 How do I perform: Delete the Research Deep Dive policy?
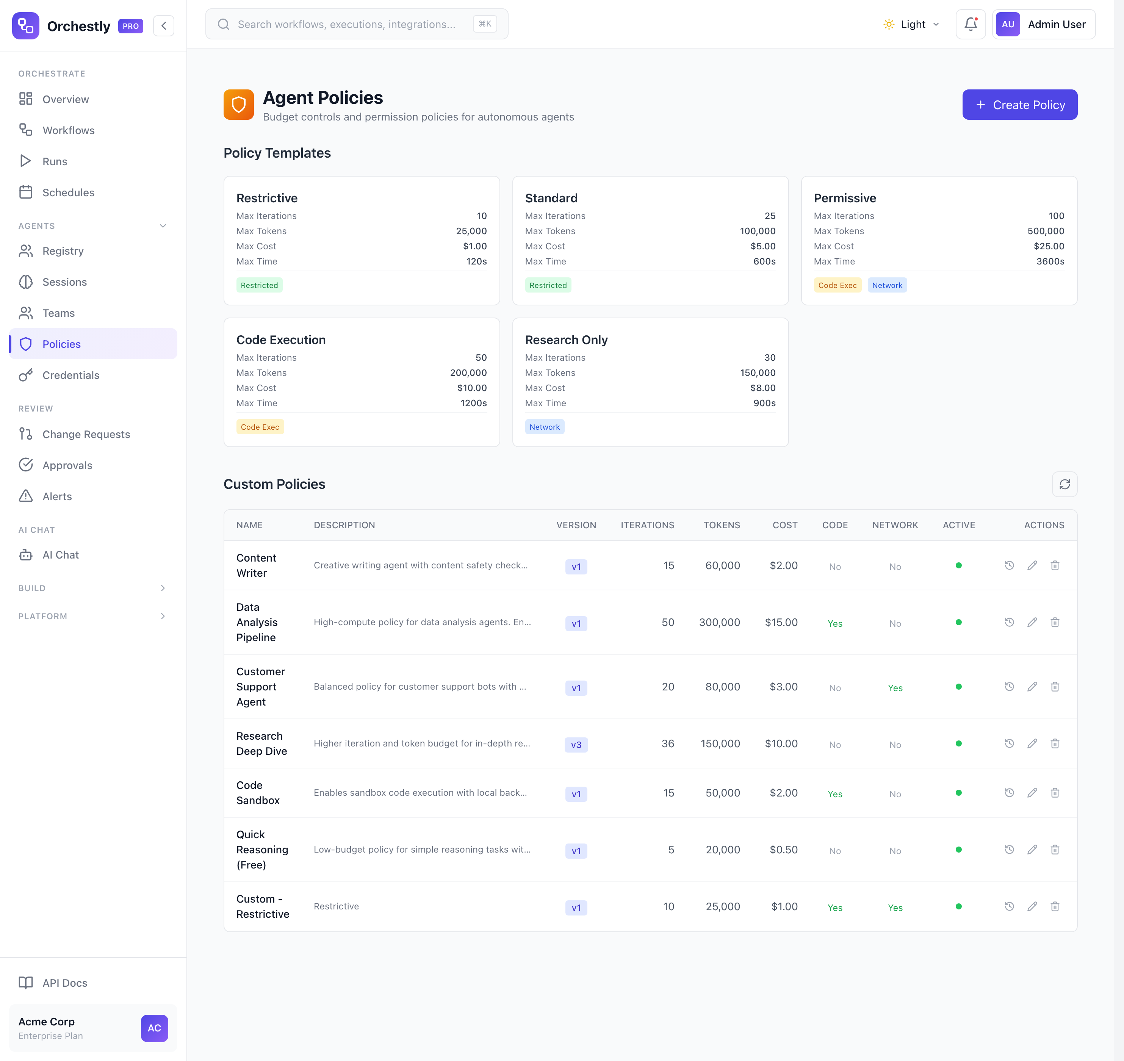point(1055,744)
